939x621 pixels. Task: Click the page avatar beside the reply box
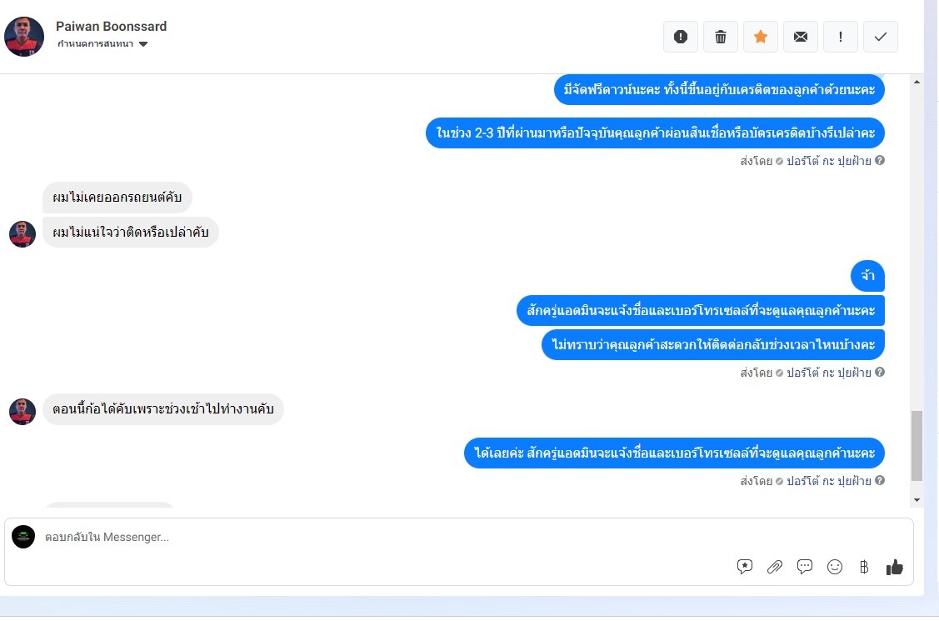[x=23, y=537]
